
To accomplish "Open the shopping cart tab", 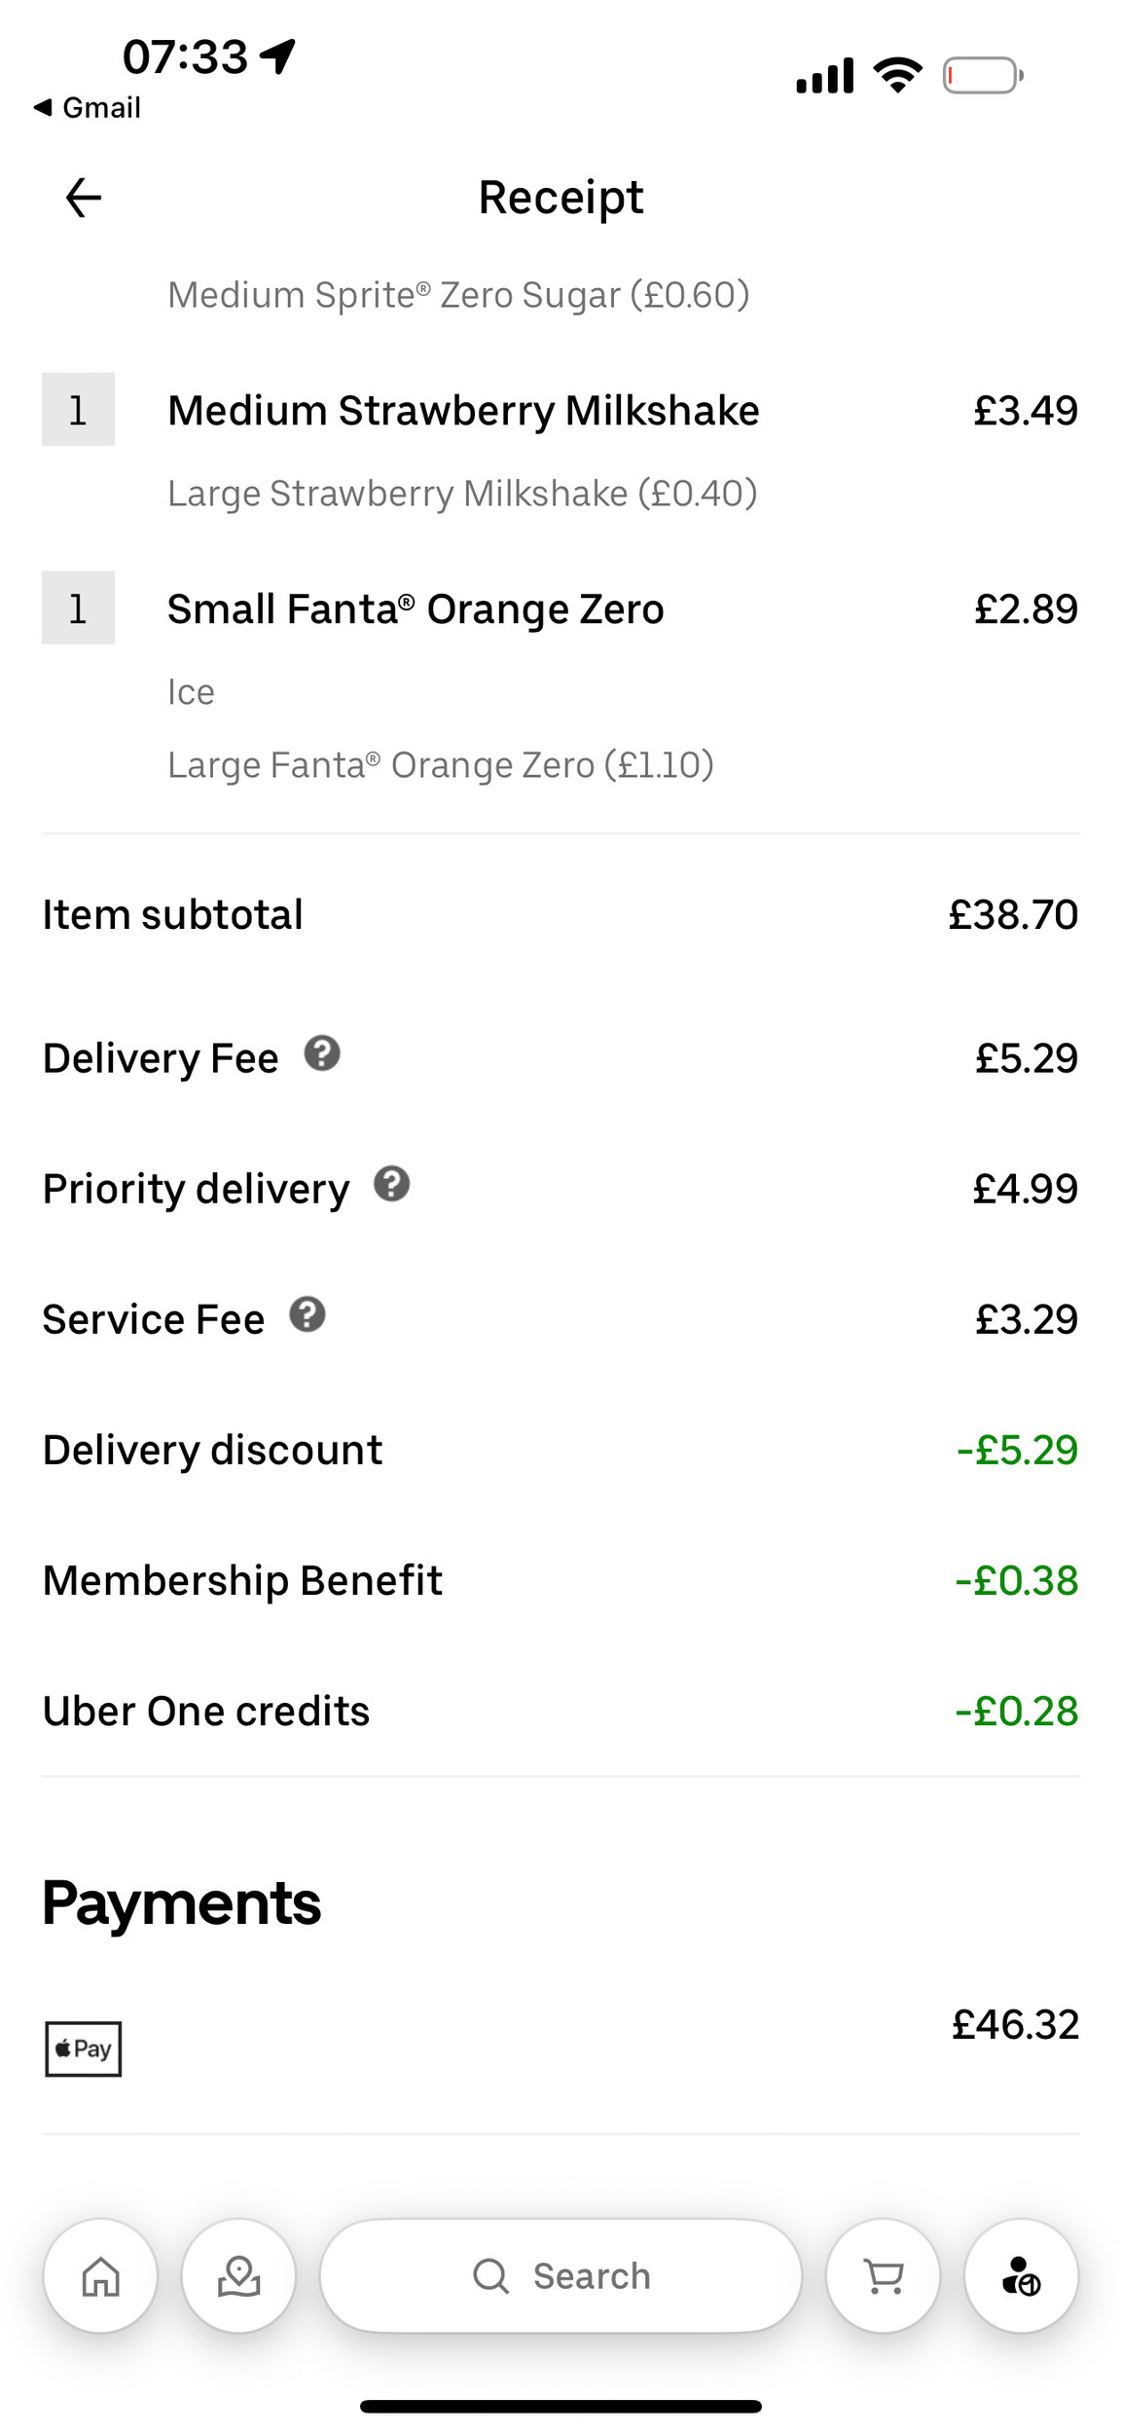I will click(x=884, y=2276).
